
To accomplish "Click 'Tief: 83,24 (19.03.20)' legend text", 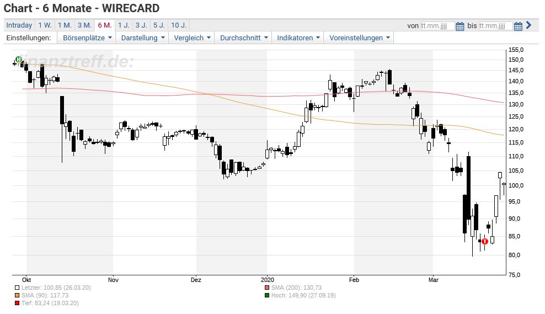I will [x=50, y=303].
